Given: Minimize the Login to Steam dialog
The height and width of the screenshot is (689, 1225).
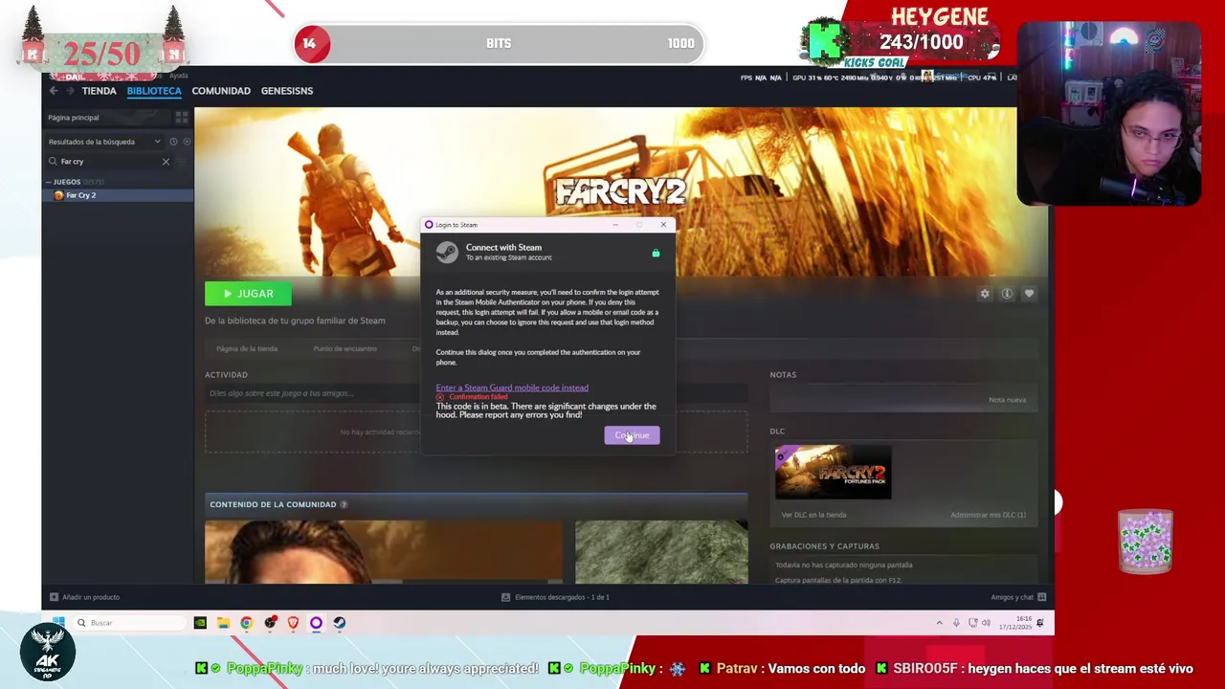Looking at the screenshot, I should pyautogui.click(x=615, y=225).
